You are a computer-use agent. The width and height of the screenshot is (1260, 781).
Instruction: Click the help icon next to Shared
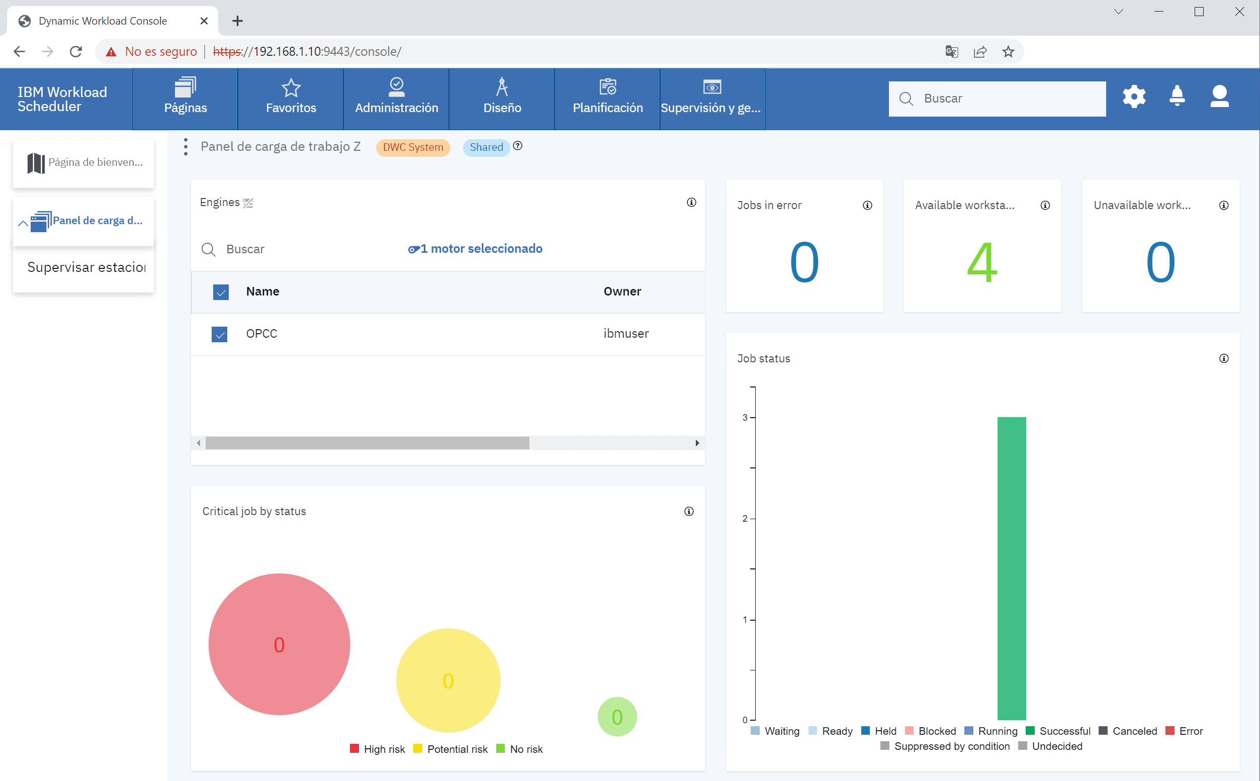518,146
